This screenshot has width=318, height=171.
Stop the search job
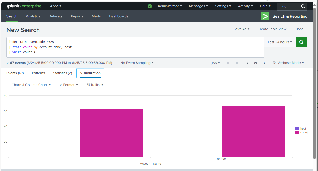(x=237, y=63)
